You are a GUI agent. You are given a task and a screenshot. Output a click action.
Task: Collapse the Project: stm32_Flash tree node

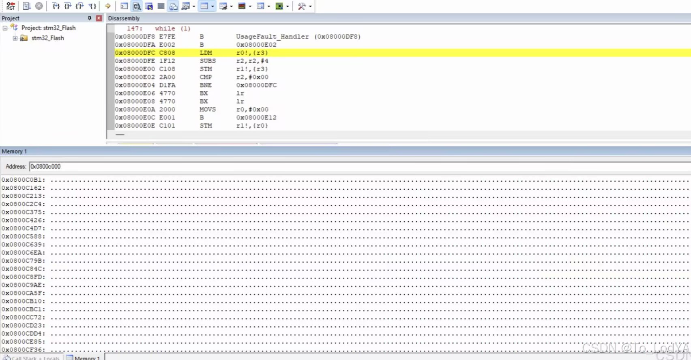pos(5,28)
